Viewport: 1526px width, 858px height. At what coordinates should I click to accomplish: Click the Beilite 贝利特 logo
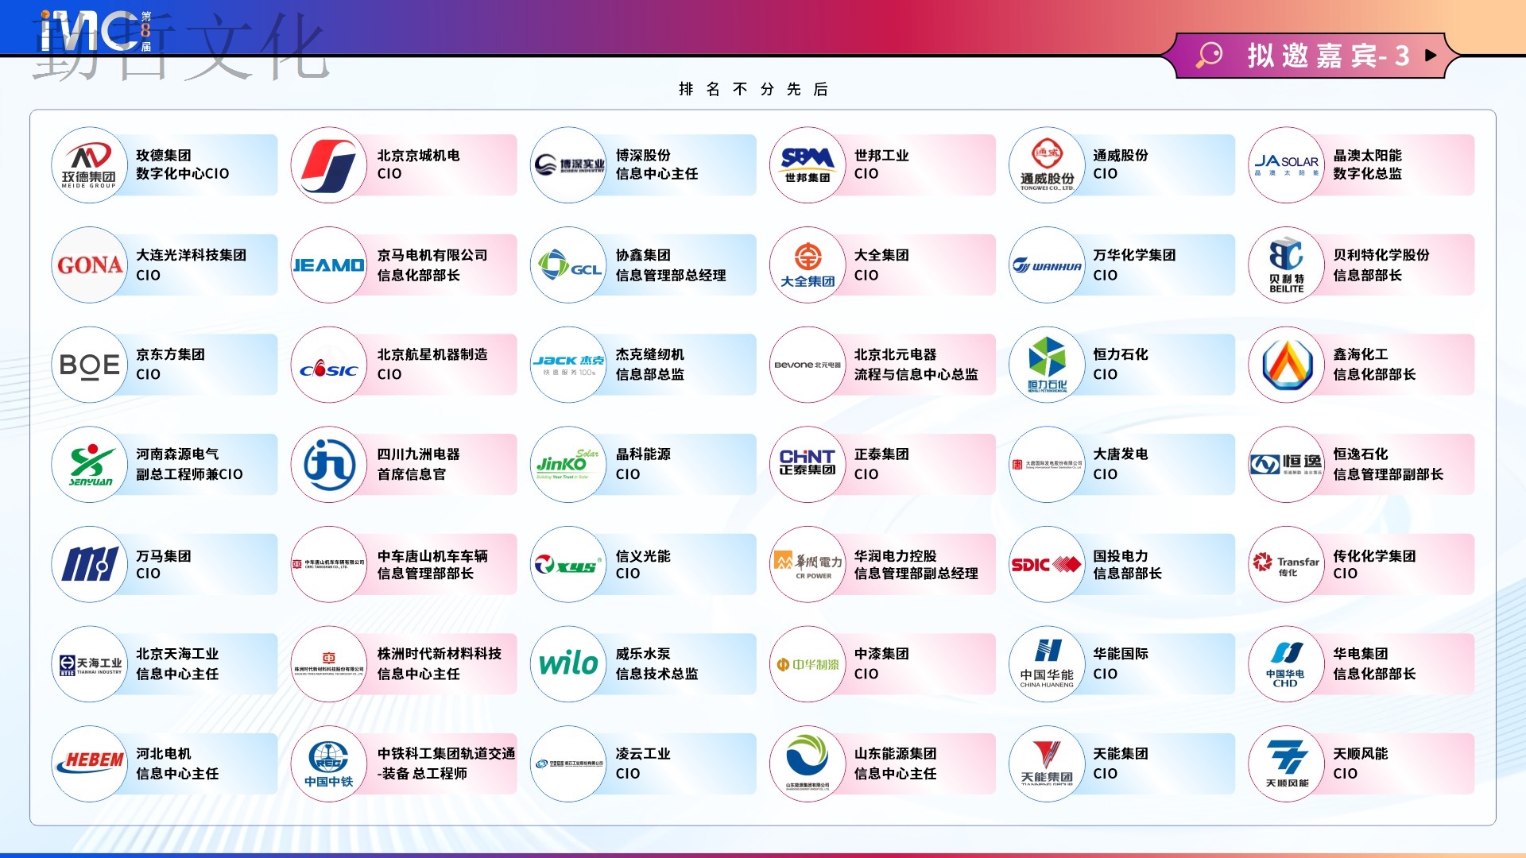point(1287,265)
